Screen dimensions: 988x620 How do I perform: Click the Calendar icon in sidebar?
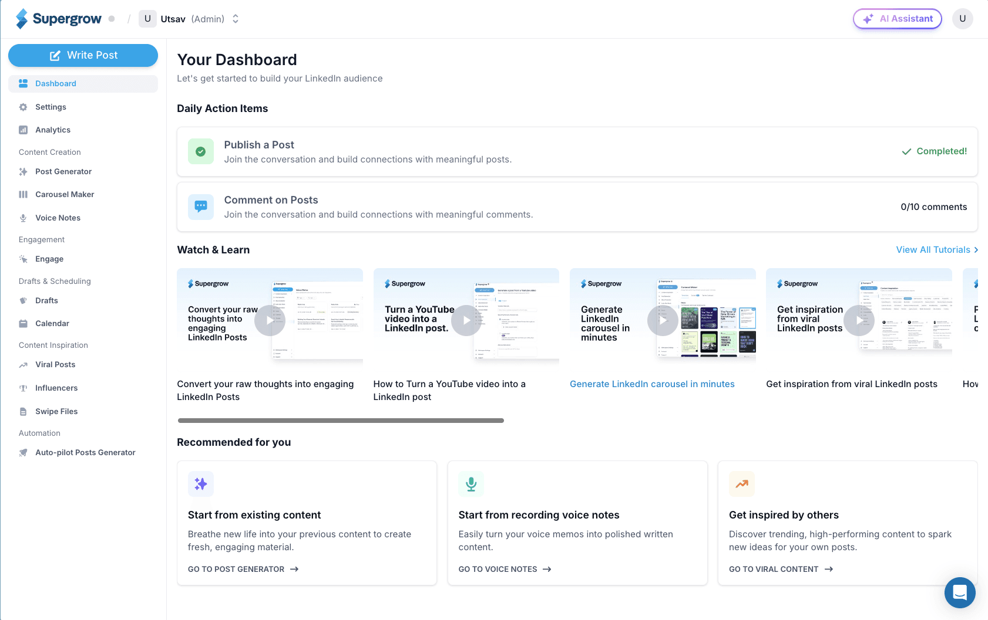point(23,324)
